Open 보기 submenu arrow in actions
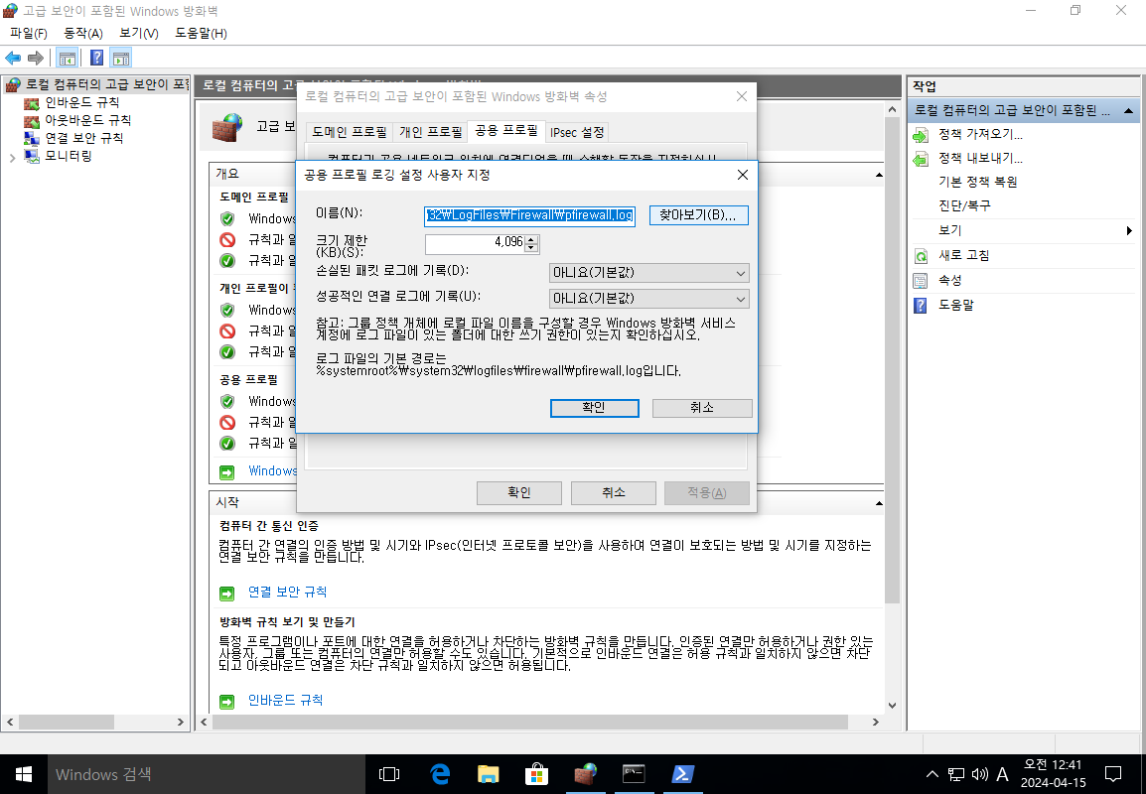Viewport: 1146px width, 794px height. [1129, 231]
